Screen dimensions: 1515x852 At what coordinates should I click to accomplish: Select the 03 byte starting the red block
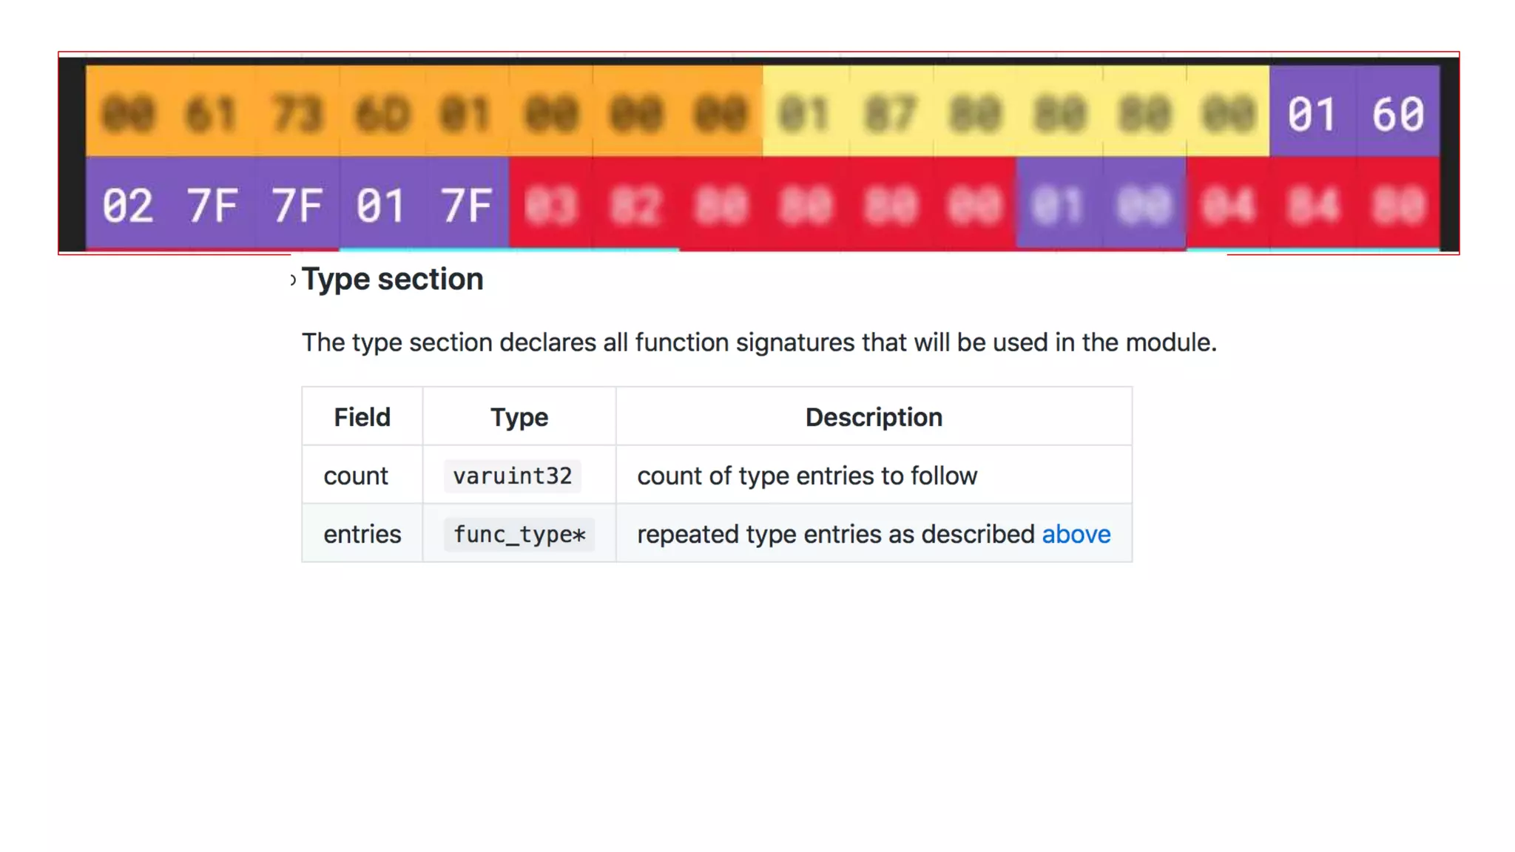point(550,206)
